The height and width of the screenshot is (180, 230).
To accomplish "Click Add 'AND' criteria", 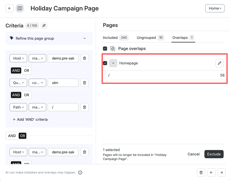I will 30,120.
